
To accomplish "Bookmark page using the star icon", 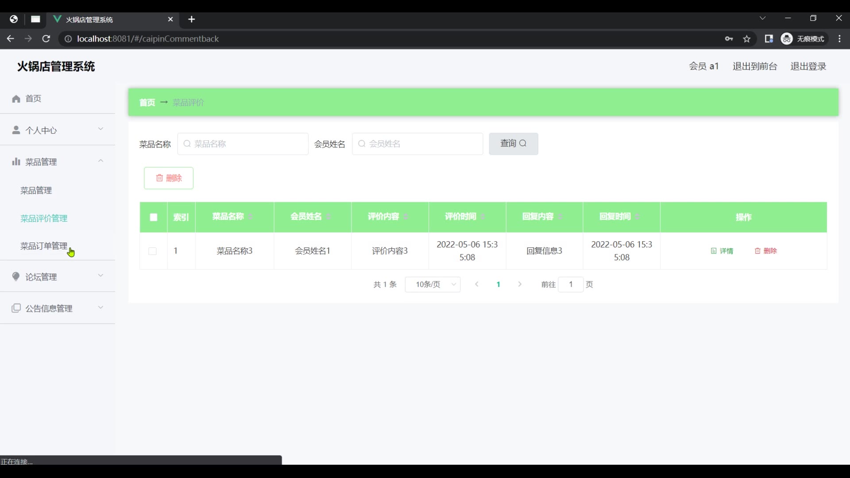I will [747, 39].
